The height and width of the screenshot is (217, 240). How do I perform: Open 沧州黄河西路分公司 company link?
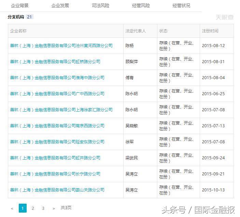(61, 46)
